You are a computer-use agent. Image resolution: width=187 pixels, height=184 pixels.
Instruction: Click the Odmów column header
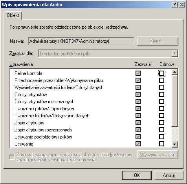point(167,64)
